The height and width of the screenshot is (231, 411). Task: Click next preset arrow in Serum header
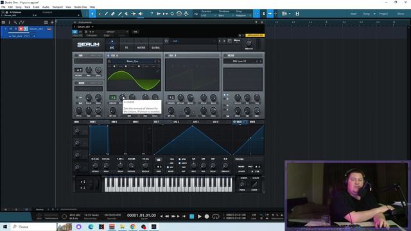coord(224,41)
